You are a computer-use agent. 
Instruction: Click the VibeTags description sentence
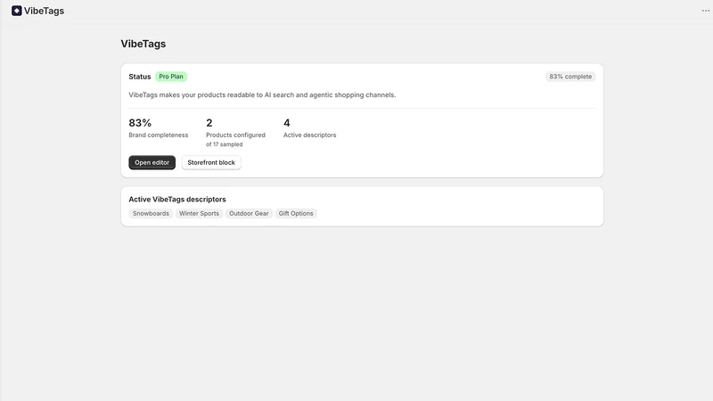pos(262,95)
